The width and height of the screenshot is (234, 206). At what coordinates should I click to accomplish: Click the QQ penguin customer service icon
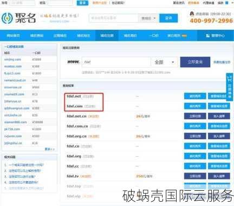(x=192, y=14)
